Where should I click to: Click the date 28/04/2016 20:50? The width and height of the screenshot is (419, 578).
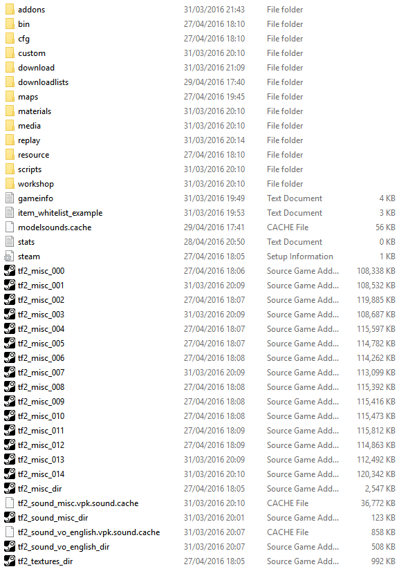(x=214, y=242)
